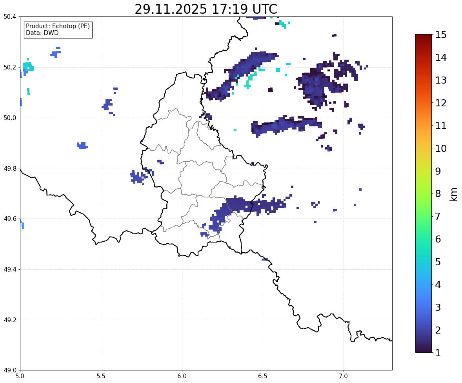
Task: Click colorbar tick label "12"
Action: point(440,103)
